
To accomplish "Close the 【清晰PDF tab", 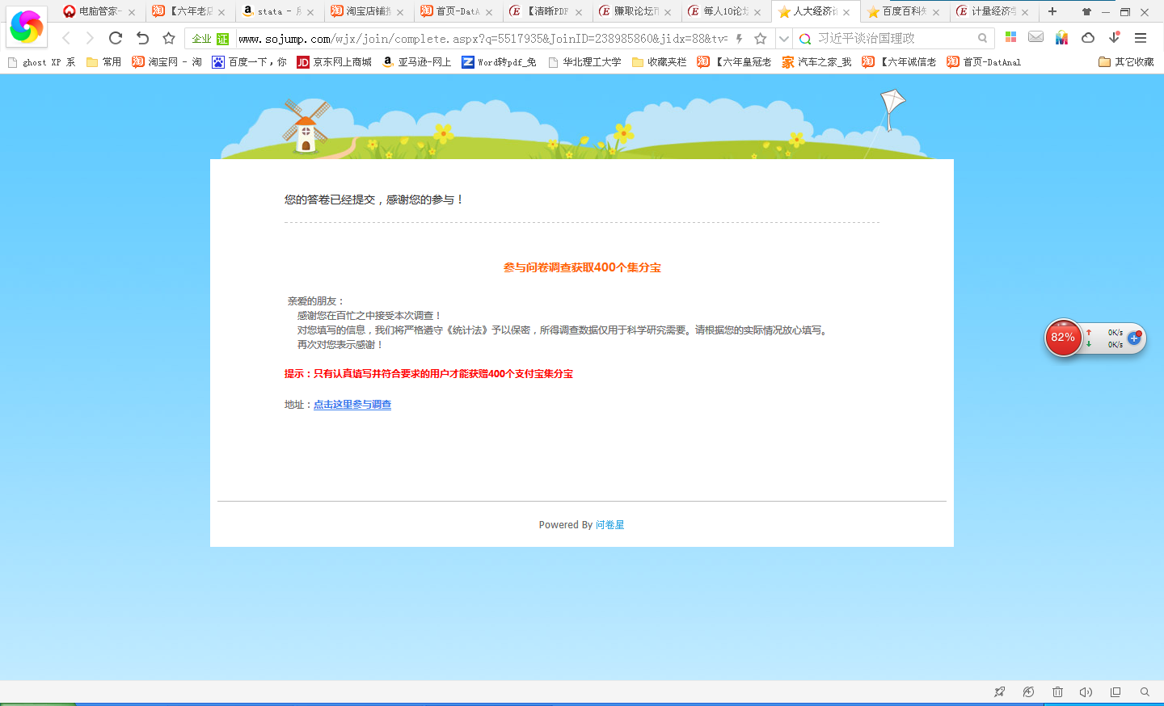I will 579,12.
